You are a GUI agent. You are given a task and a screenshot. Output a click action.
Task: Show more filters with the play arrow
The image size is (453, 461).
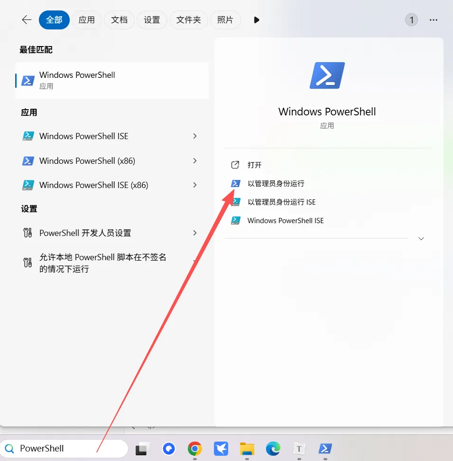click(257, 20)
